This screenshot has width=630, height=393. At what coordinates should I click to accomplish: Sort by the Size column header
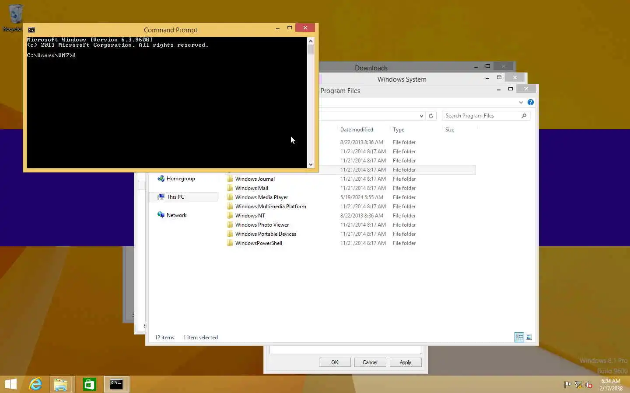450,130
